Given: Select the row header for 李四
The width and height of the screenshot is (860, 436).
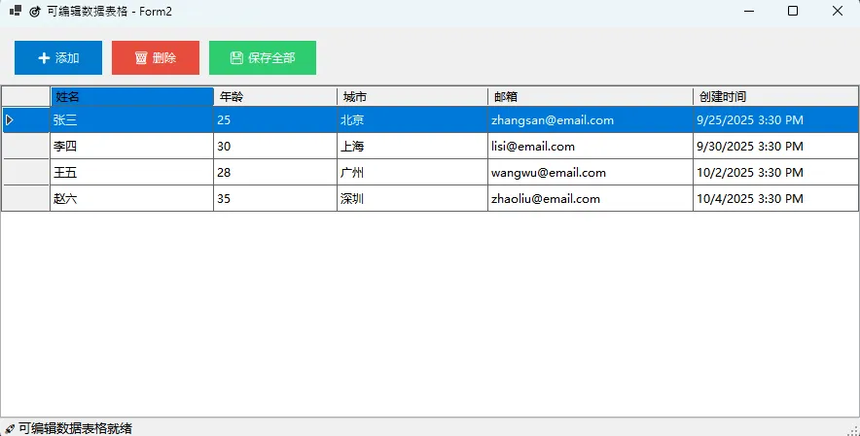Looking at the screenshot, I should point(25,147).
